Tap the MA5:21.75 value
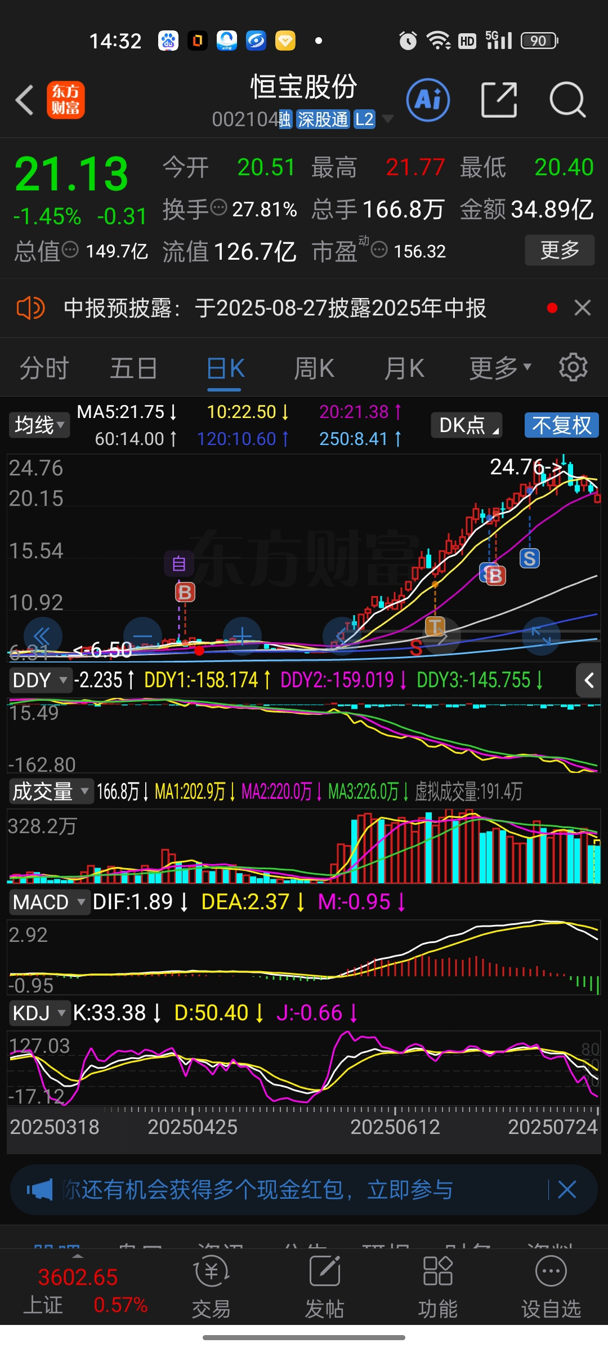608x1352 pixels. coord(127,412)
